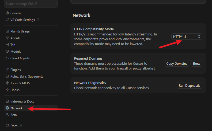The width and height of the screenshot is (212, 131).
Task: Open the Docs link in the sidebar
Action: (x=31, y=126)
